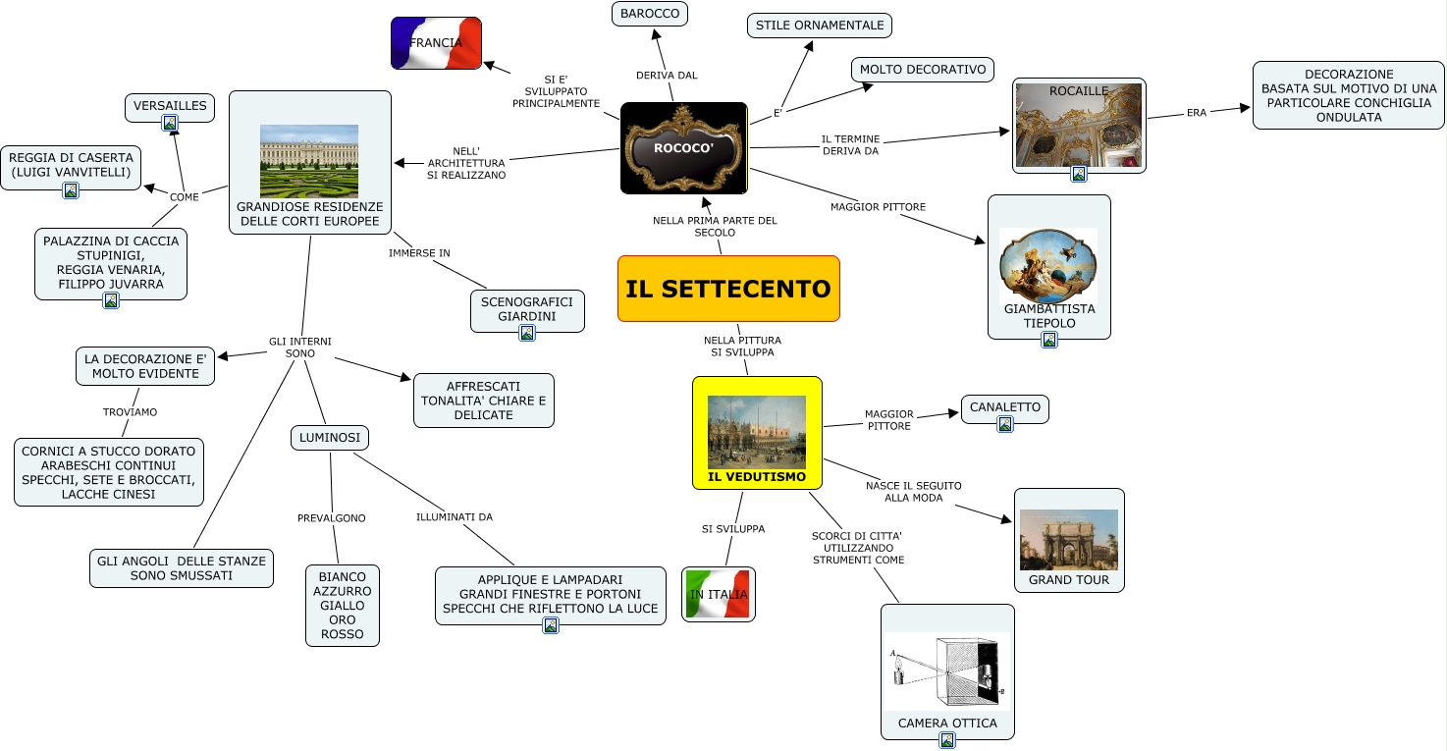
Task: Click the resource icon below the ROCAILLE node
Action: coord(1079,174)
